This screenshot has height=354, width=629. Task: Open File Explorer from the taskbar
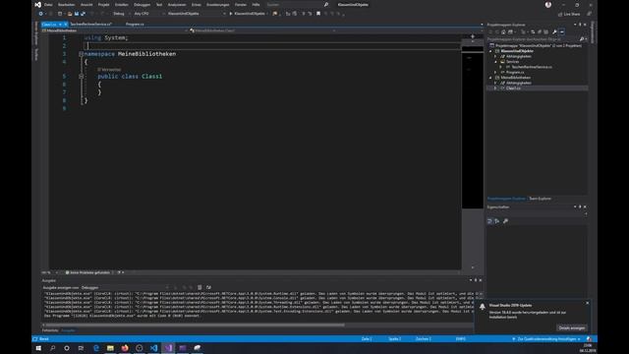point(110,348)
